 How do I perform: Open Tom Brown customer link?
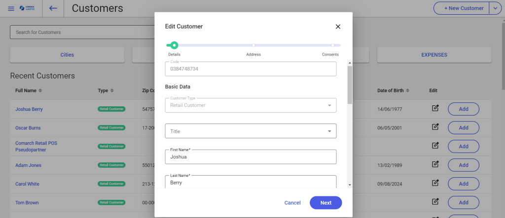click(x=27, y=203)
